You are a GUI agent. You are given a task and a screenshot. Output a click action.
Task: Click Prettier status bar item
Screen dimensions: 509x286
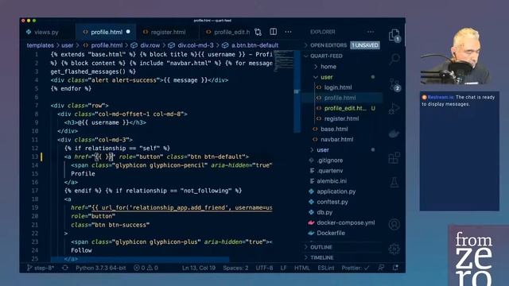click(356, 268)
